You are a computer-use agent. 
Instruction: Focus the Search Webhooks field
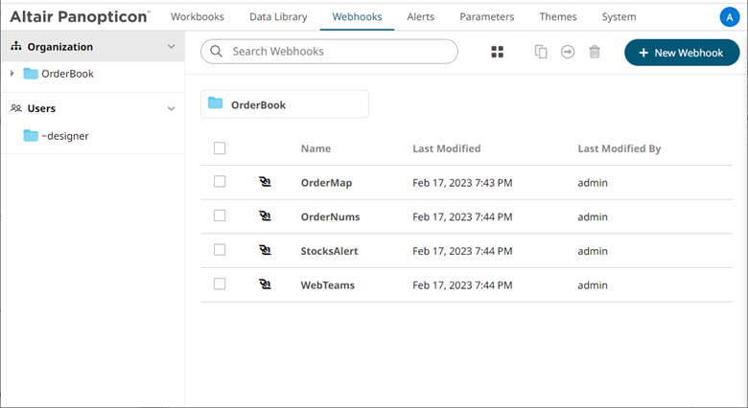coord(329,52)
